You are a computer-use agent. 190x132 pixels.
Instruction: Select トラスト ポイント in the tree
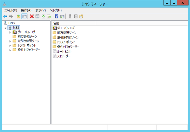pyautogui.click(x=27, y=45)
